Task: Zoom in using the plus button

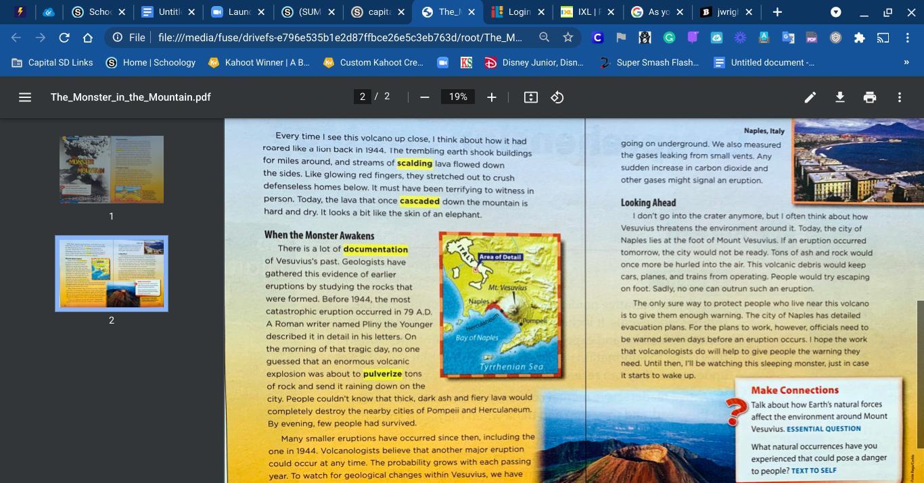Action: point(492,97)
